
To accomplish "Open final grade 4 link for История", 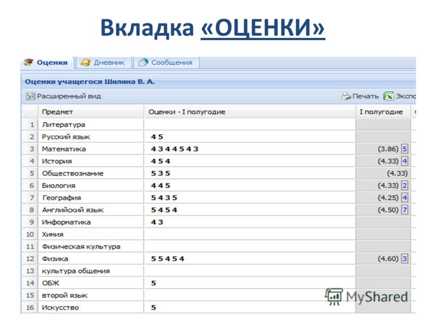I will click(404, 162).
